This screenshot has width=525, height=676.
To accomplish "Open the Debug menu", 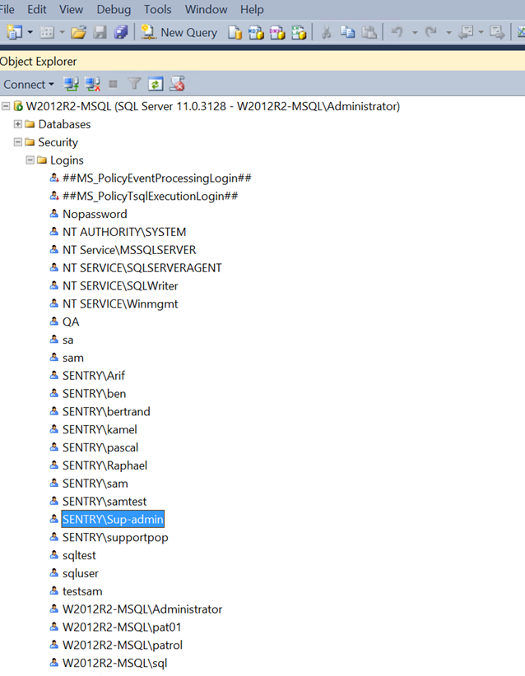I will click(114, 10).
